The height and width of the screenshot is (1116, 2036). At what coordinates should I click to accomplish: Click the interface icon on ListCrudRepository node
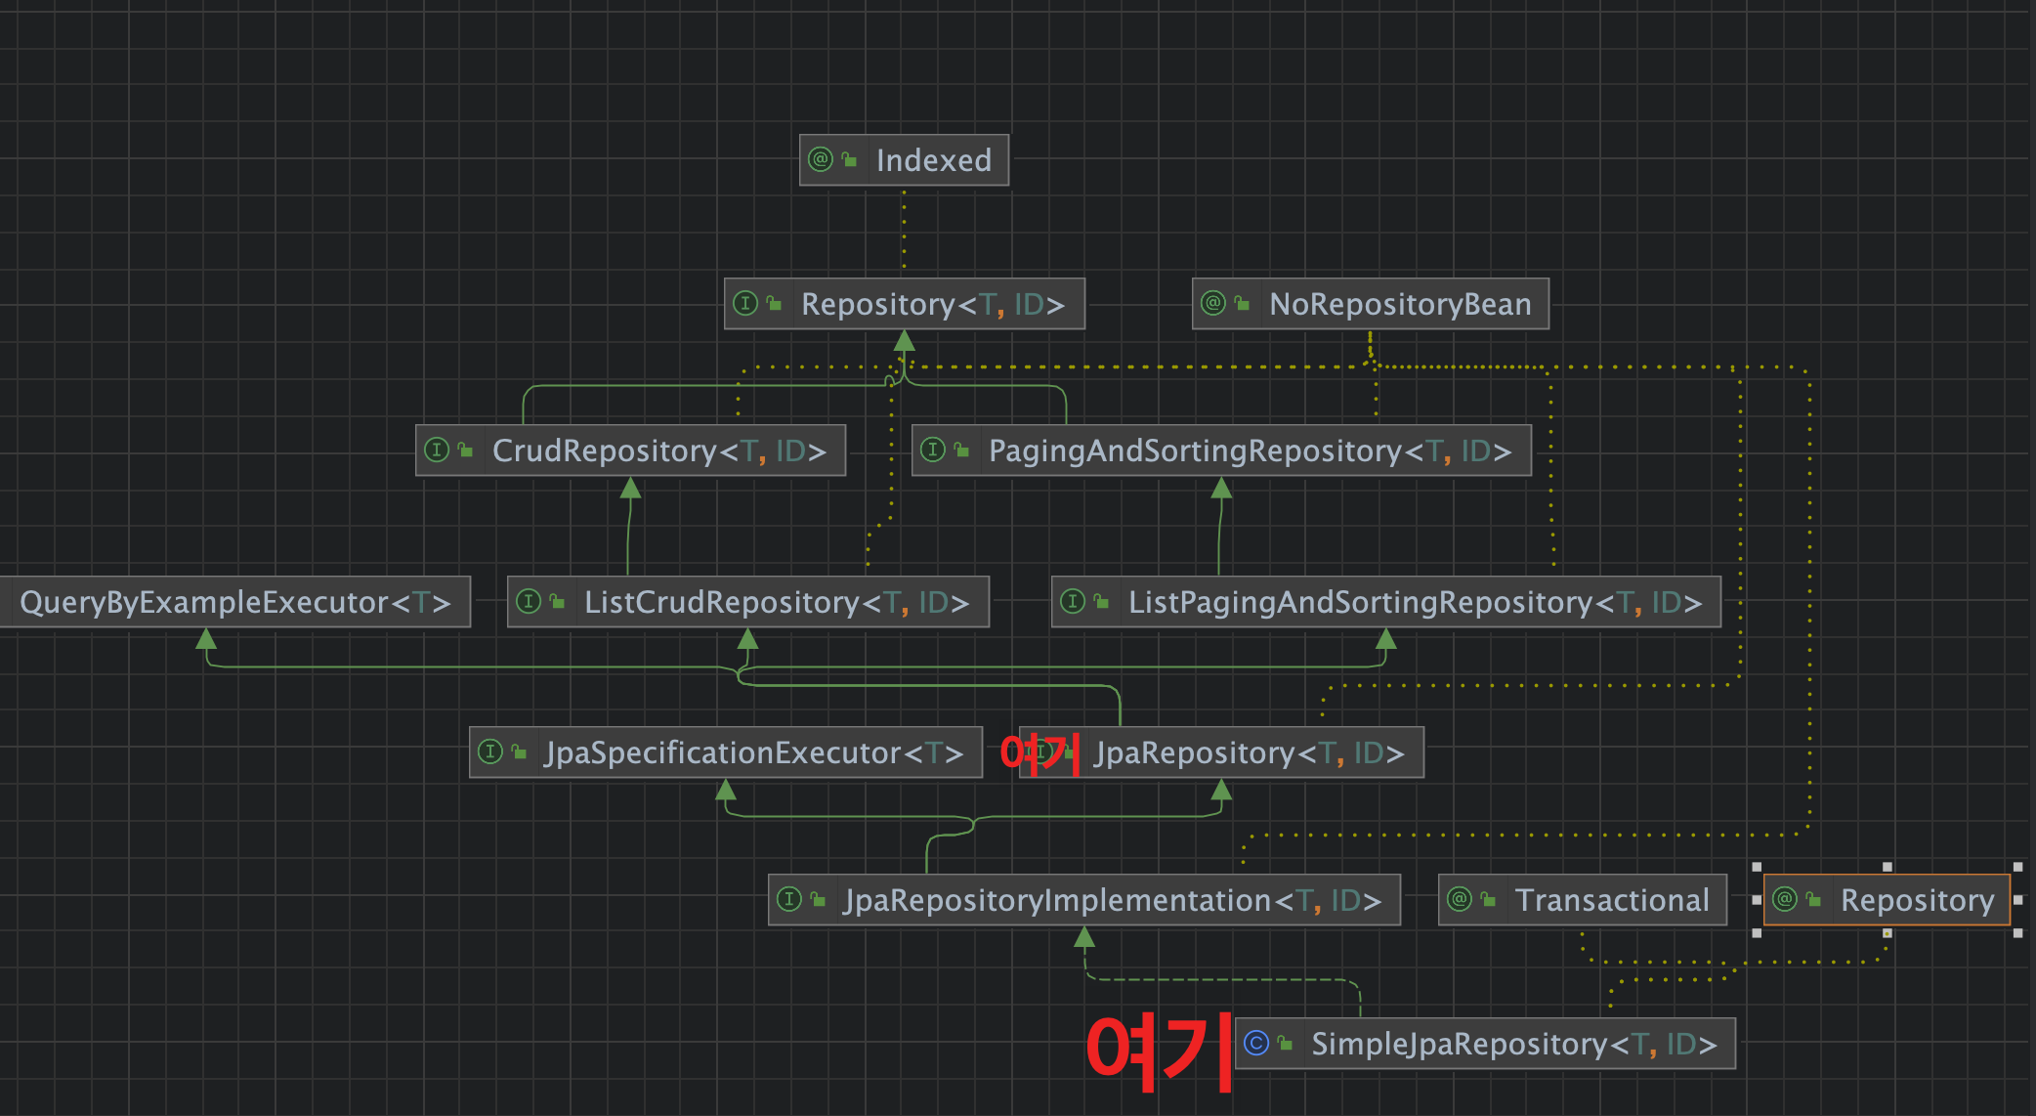pos(529,601)
